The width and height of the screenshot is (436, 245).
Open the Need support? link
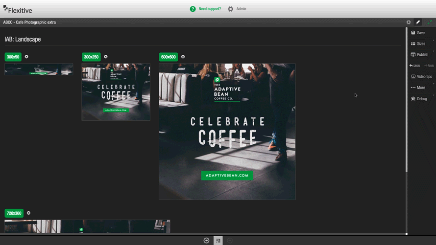coord(210,9)
